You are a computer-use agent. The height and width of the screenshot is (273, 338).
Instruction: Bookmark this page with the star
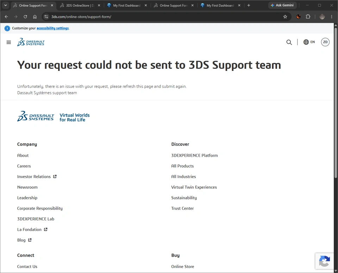285,17
